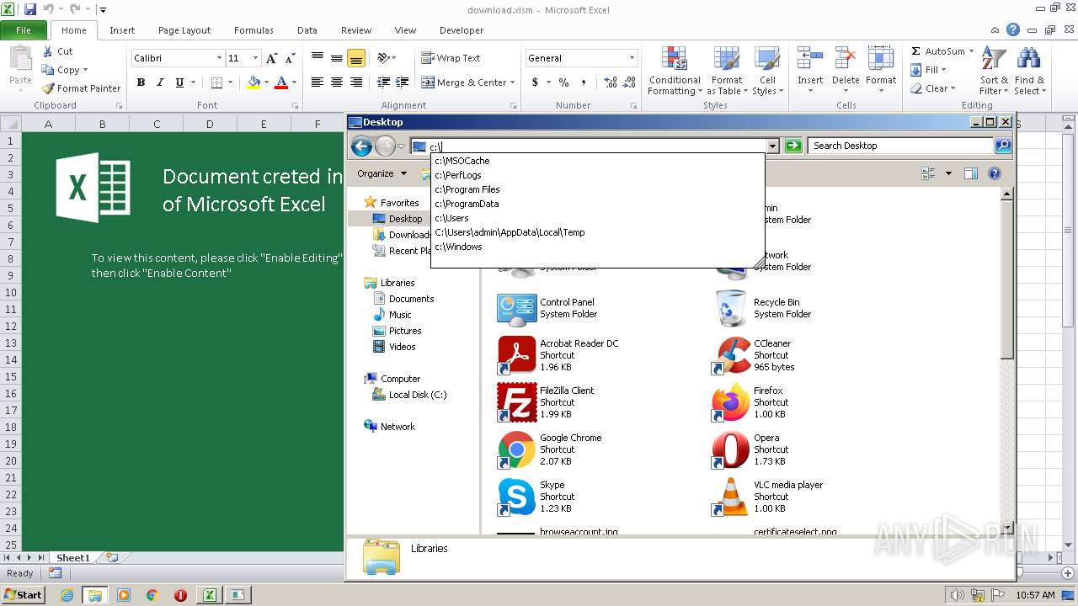Click the Back arrow in Explorer window
1078x606 pixels.
(361, 146)
